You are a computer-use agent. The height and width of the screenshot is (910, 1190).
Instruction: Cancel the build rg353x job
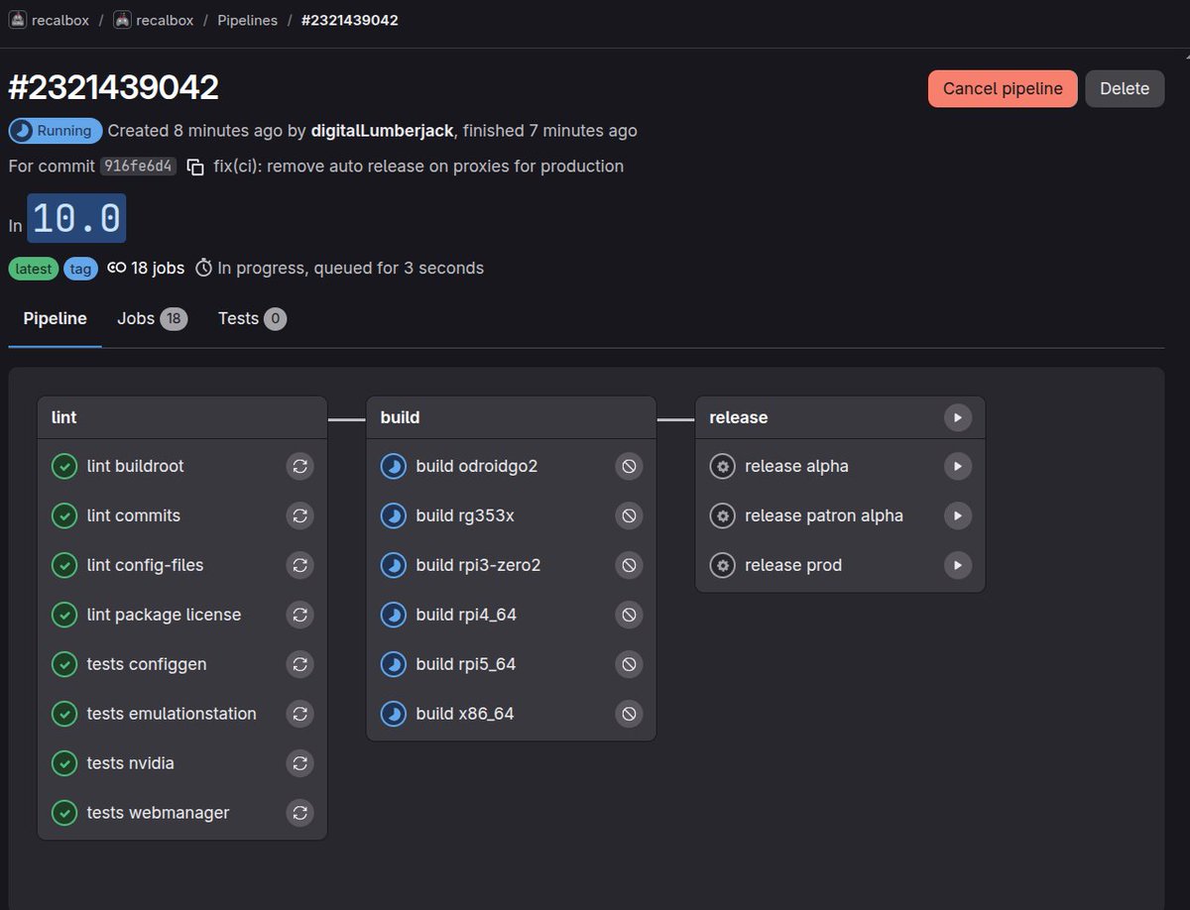629,515
